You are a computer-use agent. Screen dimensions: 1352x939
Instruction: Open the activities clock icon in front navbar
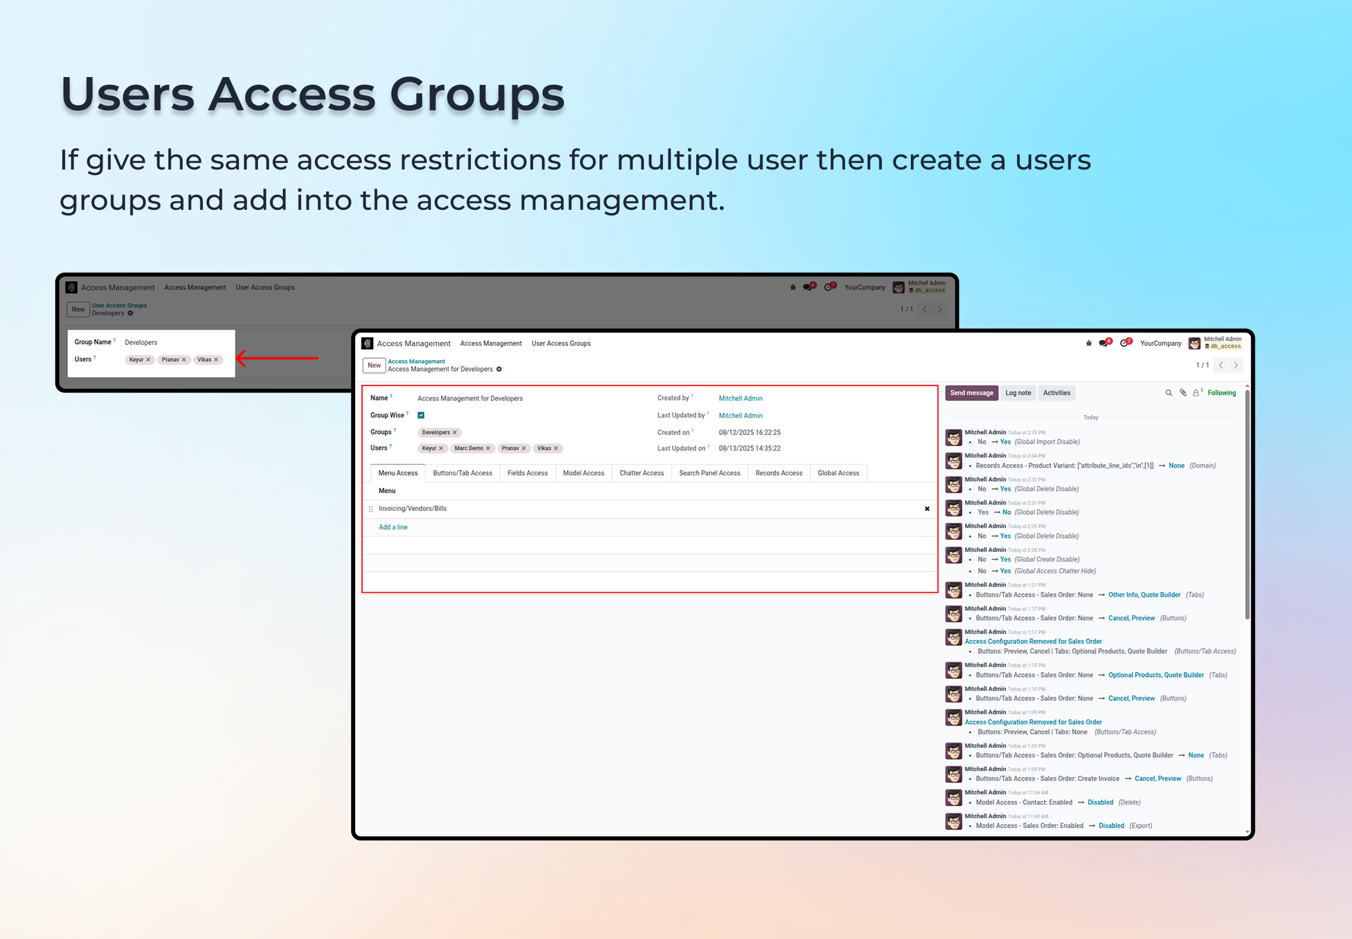click(1124, 343)
